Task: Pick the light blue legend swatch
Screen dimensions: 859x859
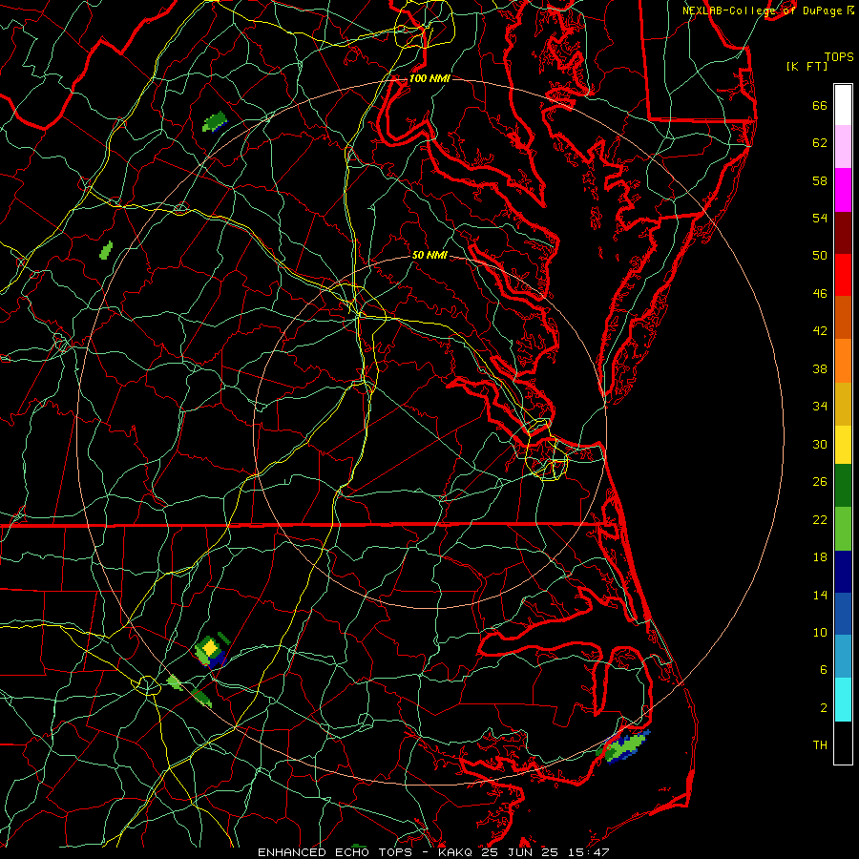Action: click(x=843, y=657)
